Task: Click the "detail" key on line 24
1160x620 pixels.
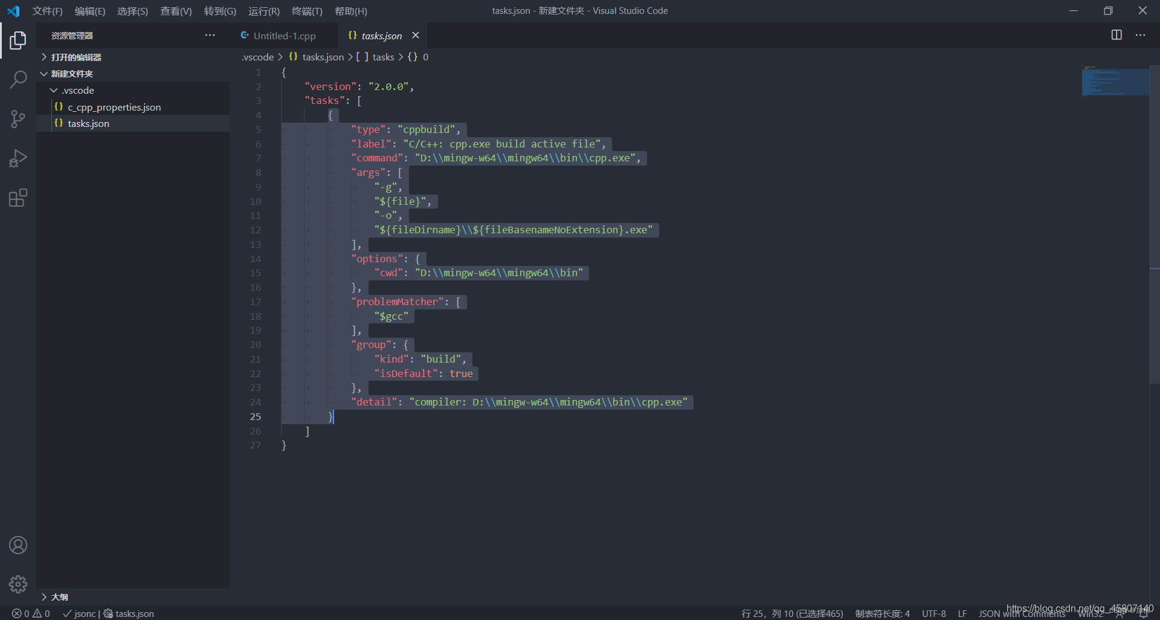Action: pyautogui.click(x=374, y=402)
